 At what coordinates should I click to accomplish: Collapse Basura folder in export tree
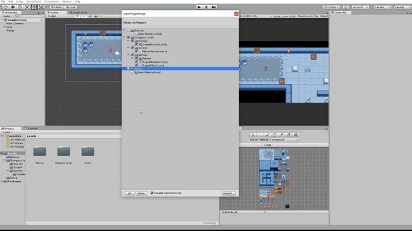click(x=124, y=30)
